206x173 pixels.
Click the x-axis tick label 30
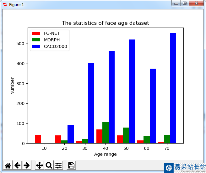coord(85,148)
